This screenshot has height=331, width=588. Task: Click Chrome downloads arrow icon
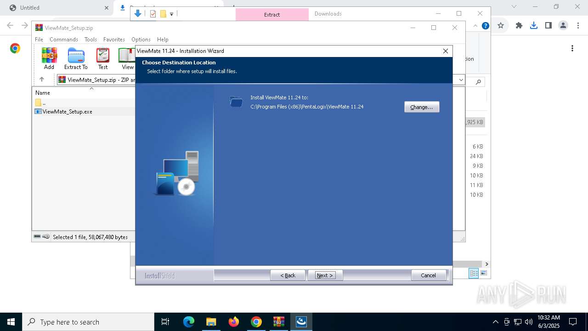[x=534, y=26]
